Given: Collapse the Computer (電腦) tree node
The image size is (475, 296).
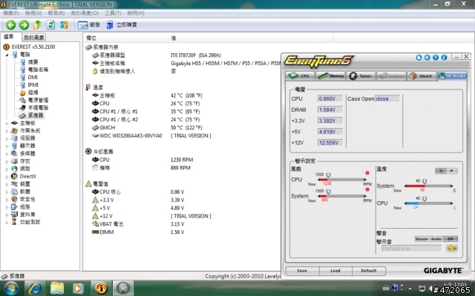Looking at the screenshot, I should point(7,55).
